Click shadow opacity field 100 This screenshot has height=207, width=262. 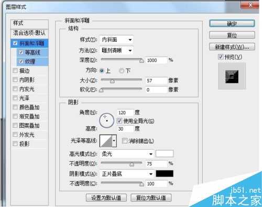156,183
